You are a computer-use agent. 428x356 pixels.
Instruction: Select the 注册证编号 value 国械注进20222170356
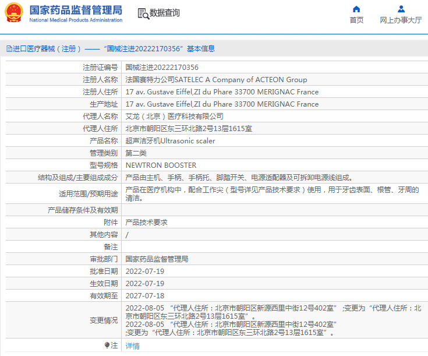pos(162,68)
